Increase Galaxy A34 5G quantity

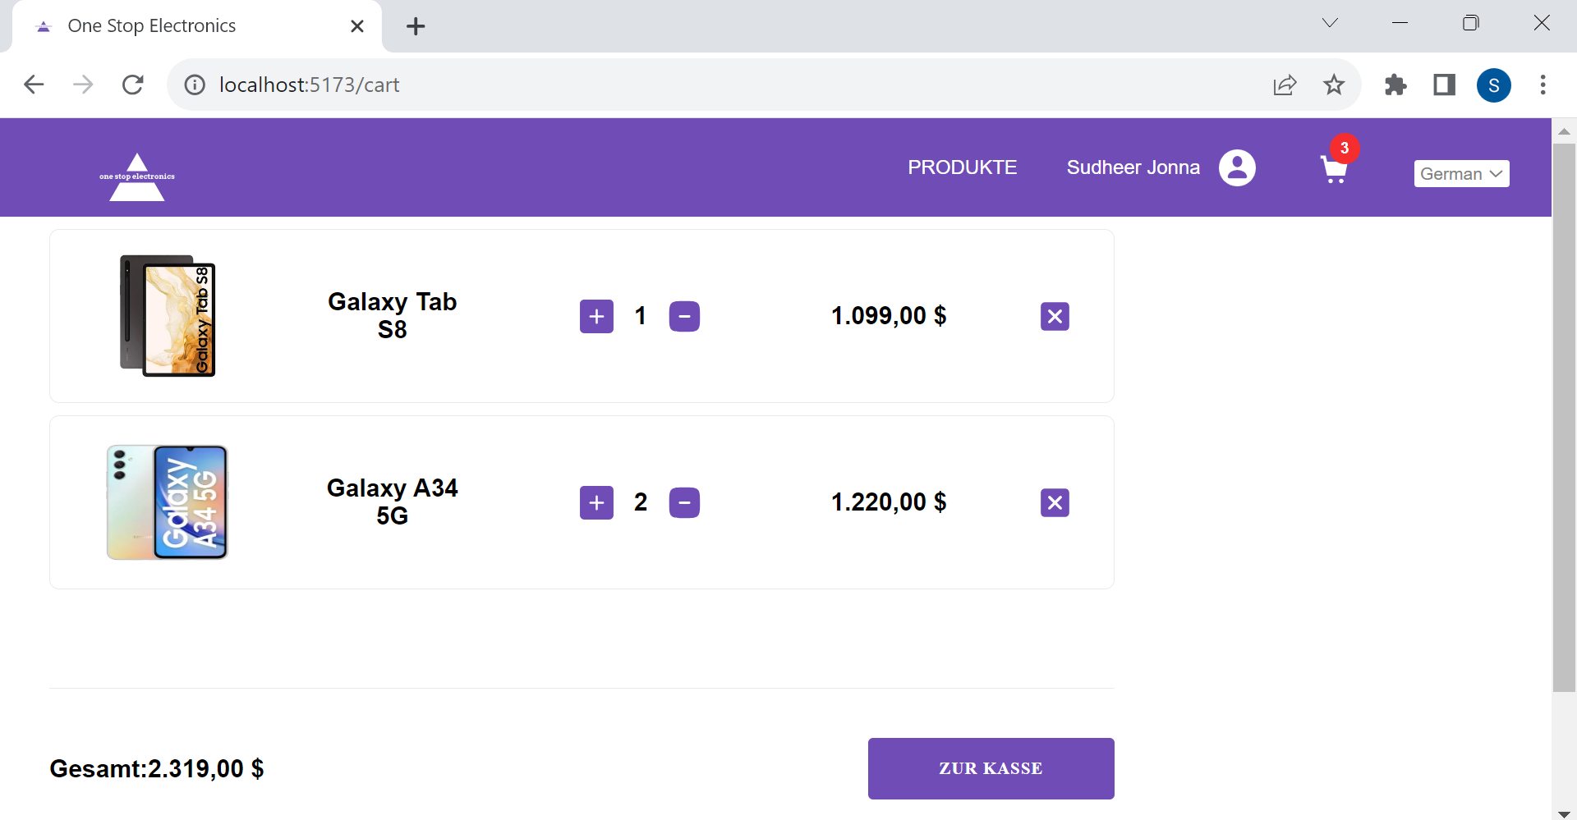596,502
